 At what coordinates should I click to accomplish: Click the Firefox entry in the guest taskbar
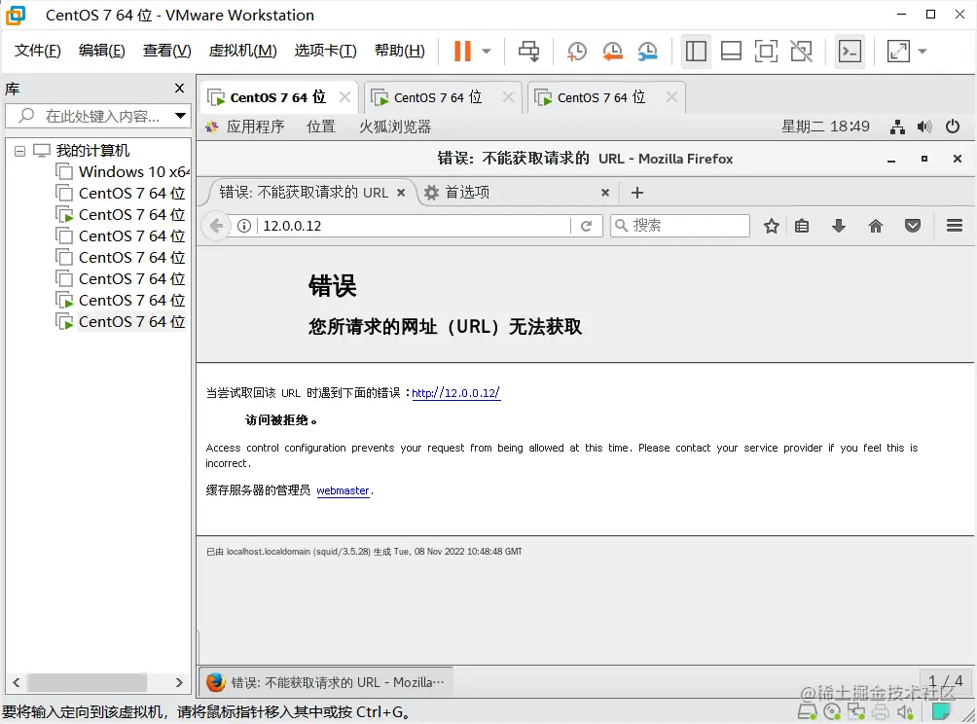(326, 682)
